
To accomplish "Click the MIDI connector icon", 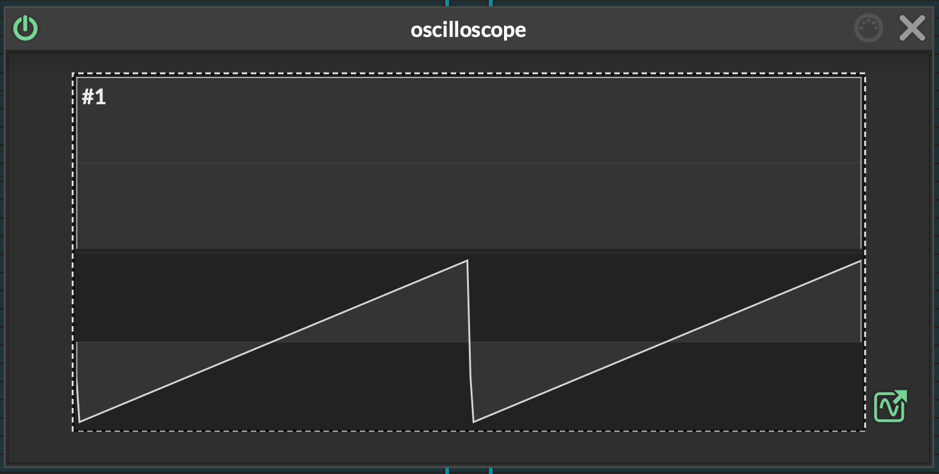I will [x=868, y=28].
